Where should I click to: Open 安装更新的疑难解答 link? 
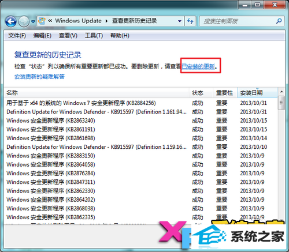pyautogui.click(x=39, y=77)
